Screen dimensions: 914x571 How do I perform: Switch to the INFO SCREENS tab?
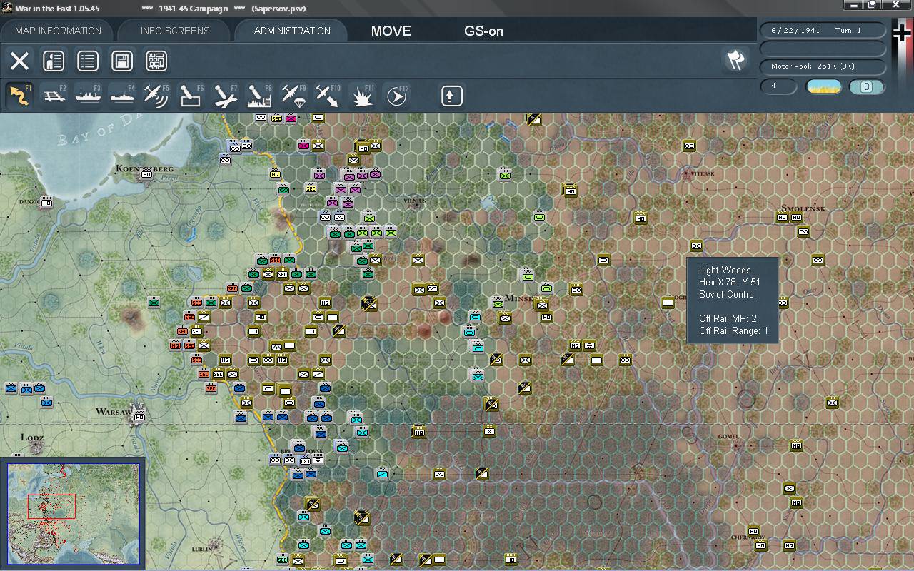(x=175, y=31)
